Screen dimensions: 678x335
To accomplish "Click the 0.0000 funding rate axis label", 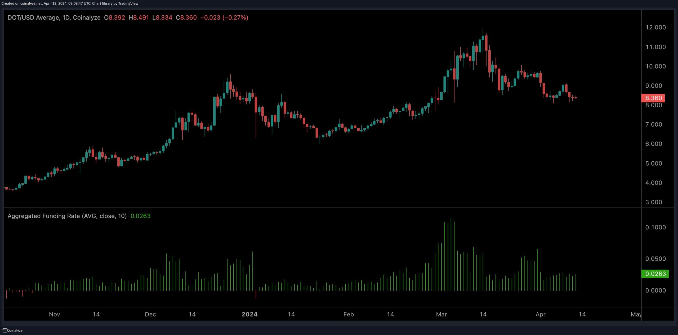I will (x=655, y=290).
